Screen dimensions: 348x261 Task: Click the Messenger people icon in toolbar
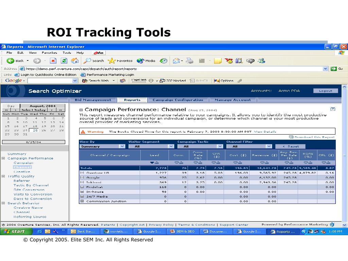click(x=261, y=60)
